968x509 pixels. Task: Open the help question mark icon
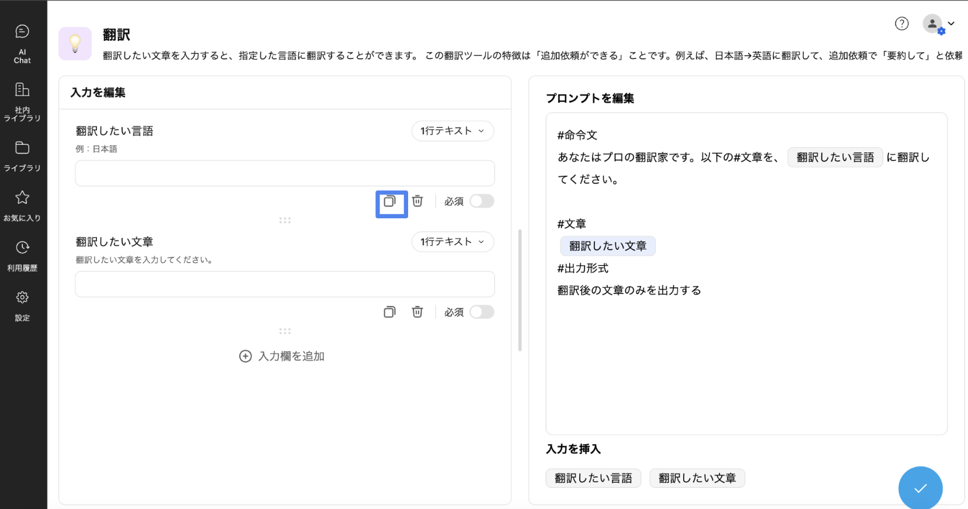(x=901, y=23)
